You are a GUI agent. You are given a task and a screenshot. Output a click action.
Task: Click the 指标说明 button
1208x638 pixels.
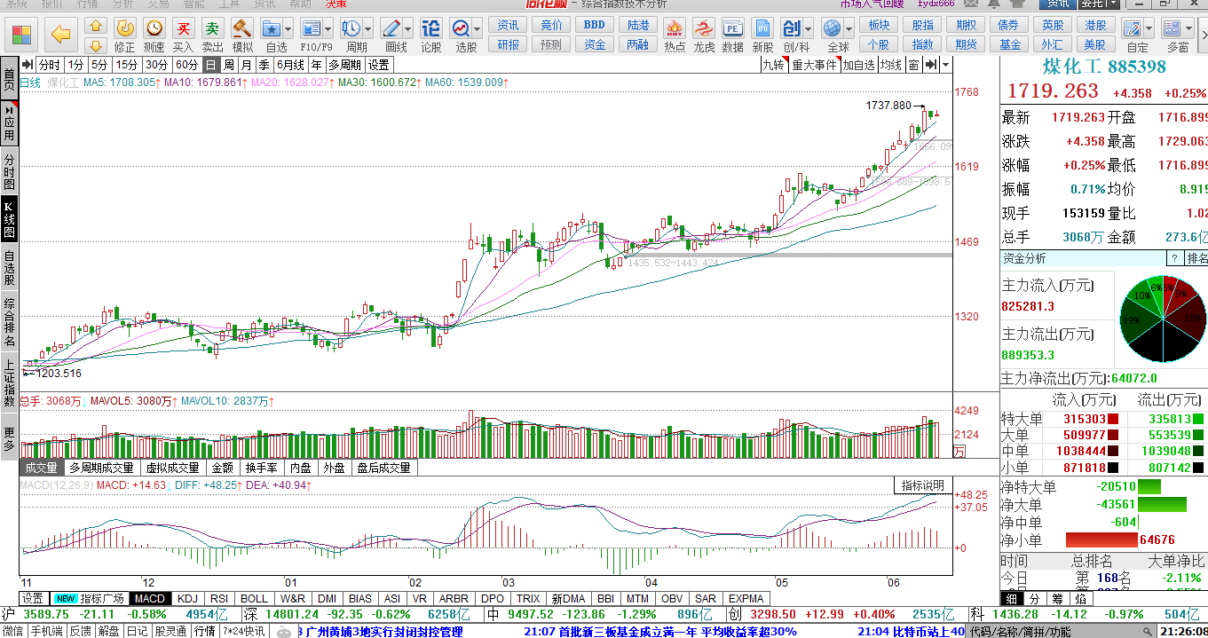[923, 485]
